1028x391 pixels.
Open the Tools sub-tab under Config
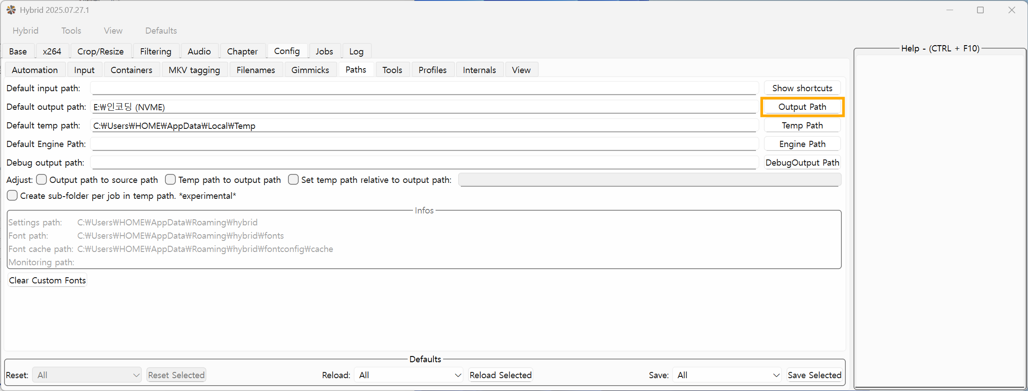[392, 70]
